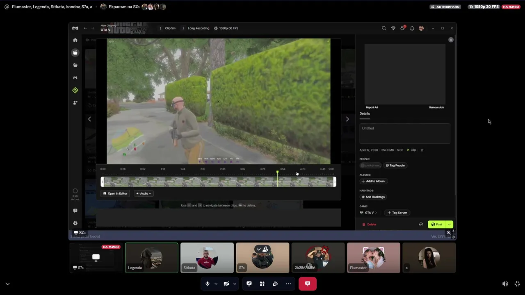Image resolution: width=525 pixels, height=295 pixels.
Task: Open the Post options dropdown arrow
Action: pos(450,224)
